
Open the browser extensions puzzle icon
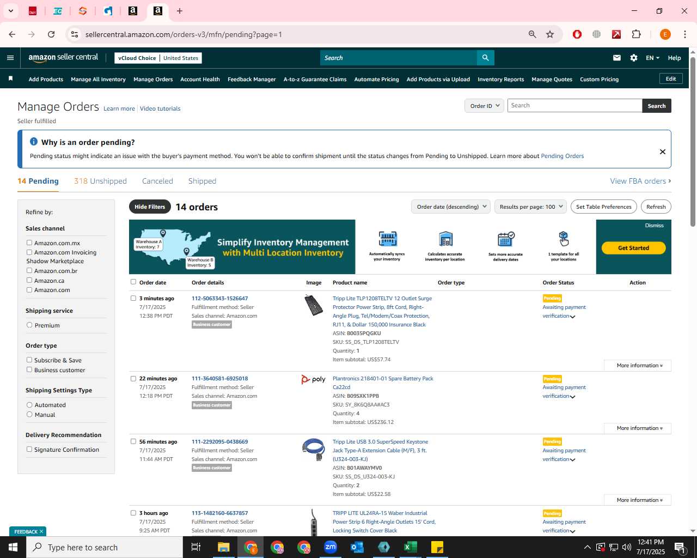point(636,34)
